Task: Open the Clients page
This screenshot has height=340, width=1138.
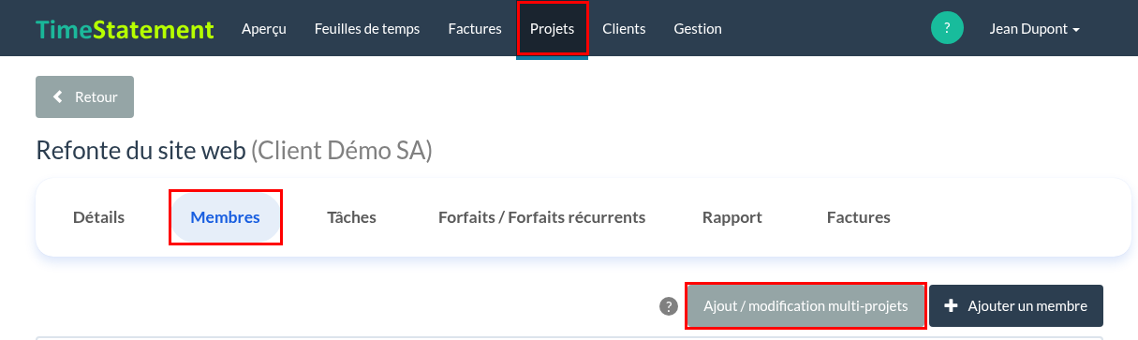Action: click(624, 29)
